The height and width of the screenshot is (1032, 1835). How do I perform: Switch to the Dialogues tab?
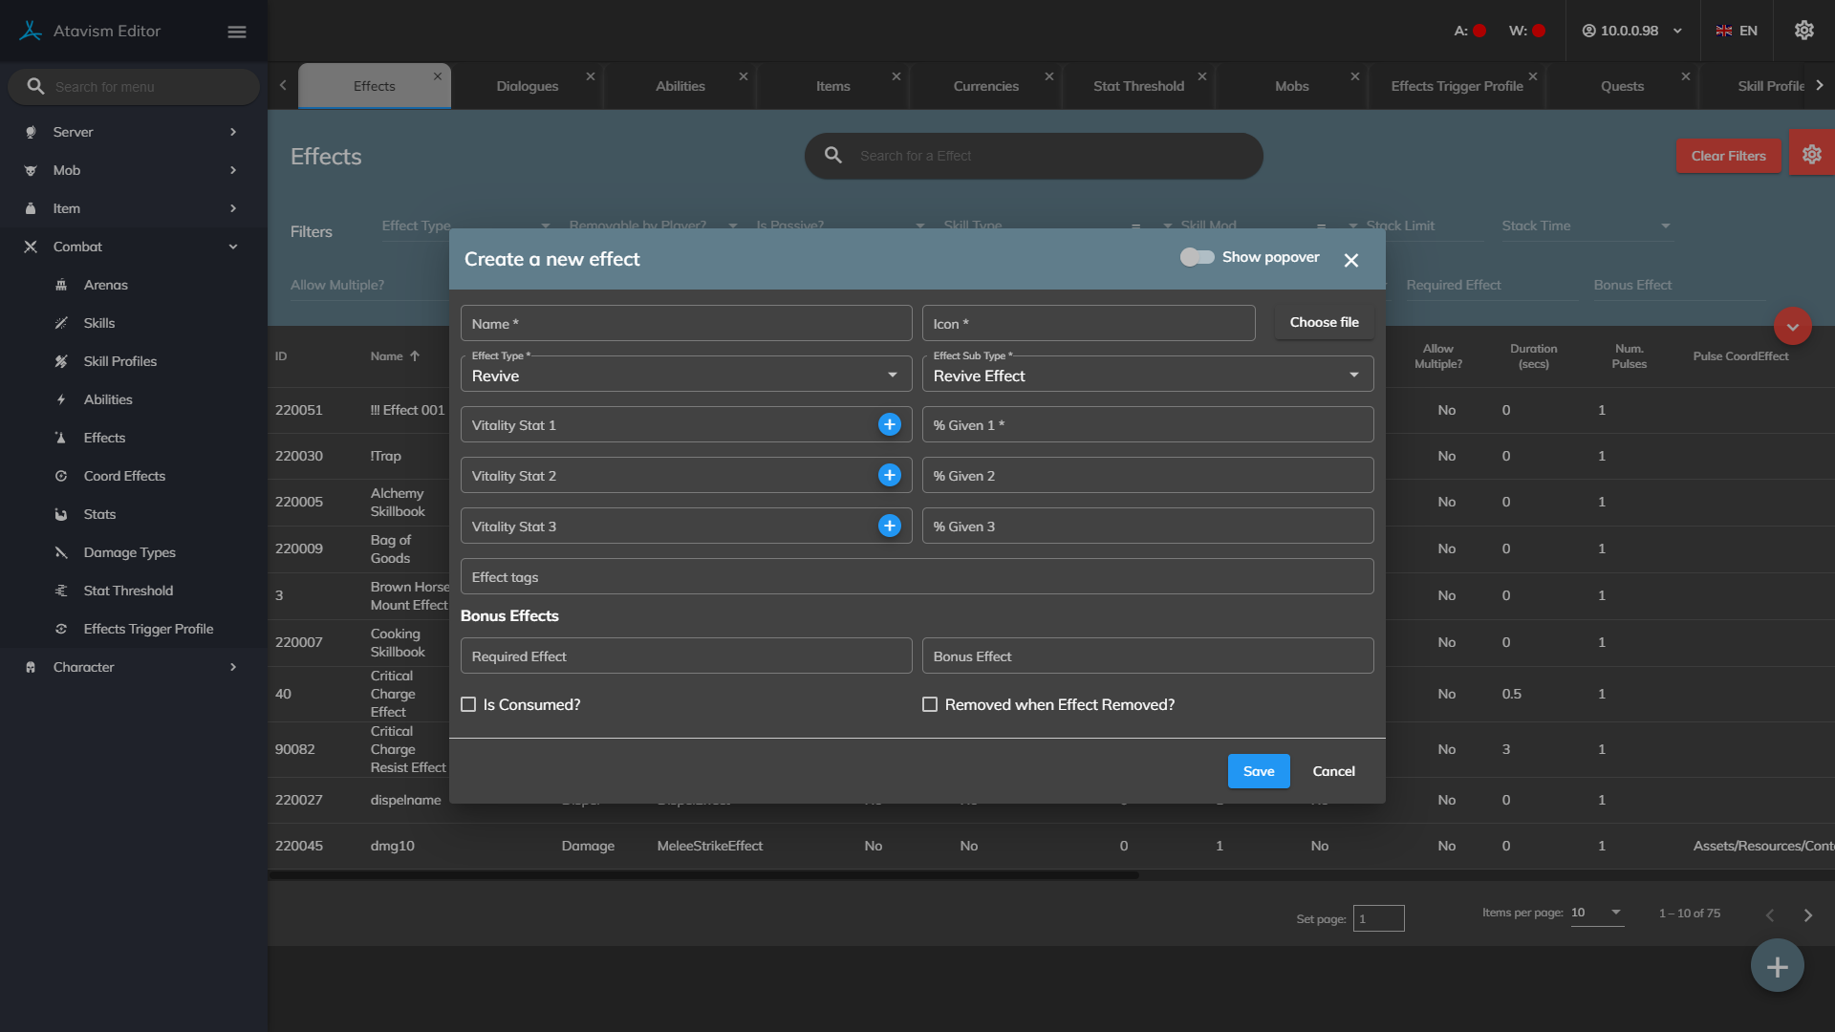528,86
